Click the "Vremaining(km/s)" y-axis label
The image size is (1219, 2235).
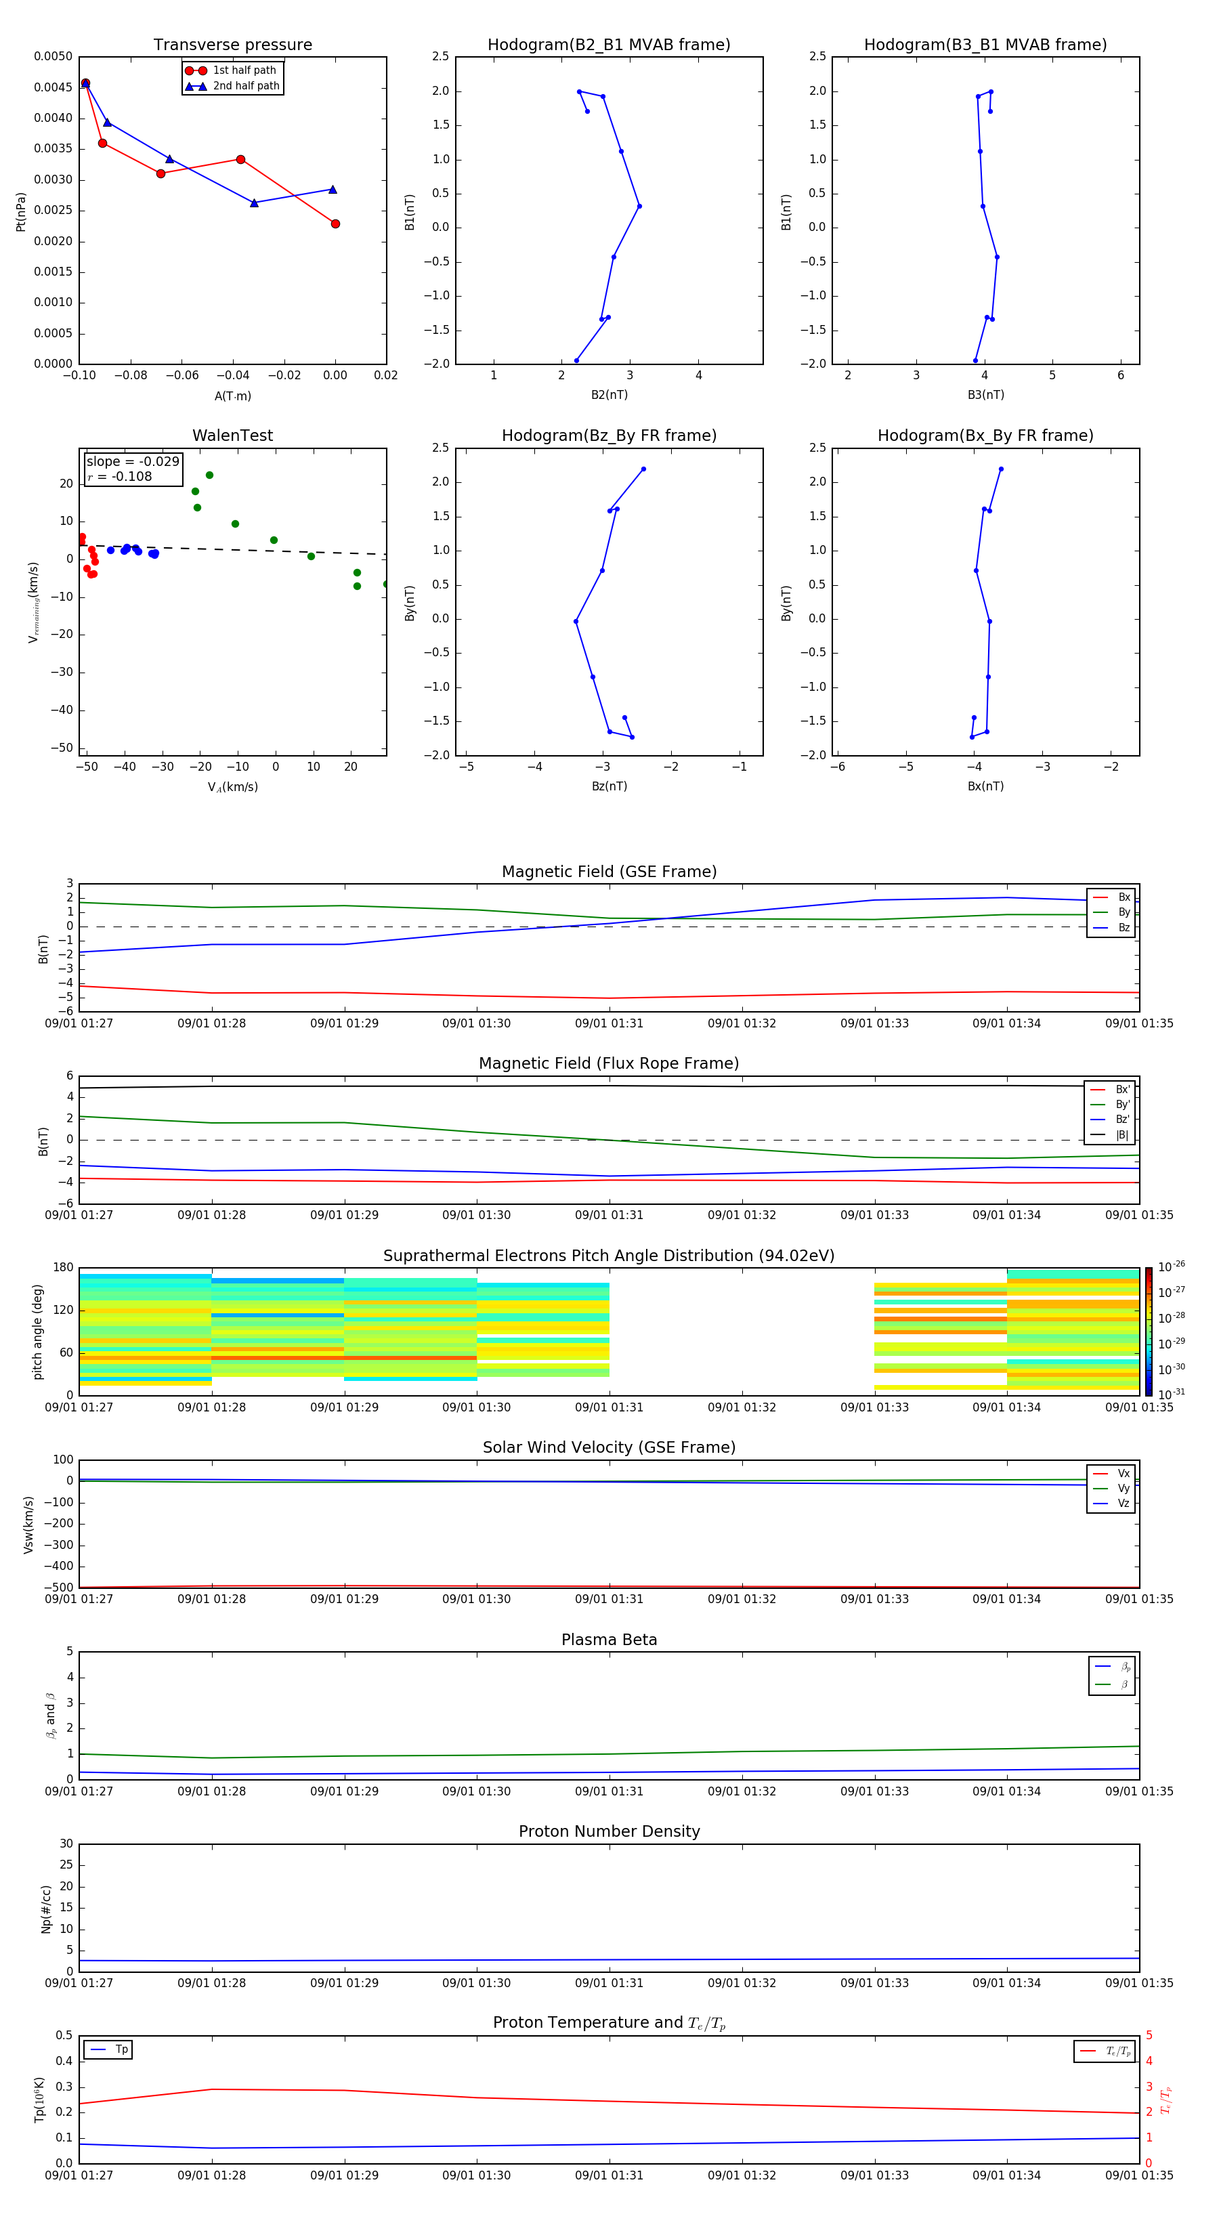(34, 602)
